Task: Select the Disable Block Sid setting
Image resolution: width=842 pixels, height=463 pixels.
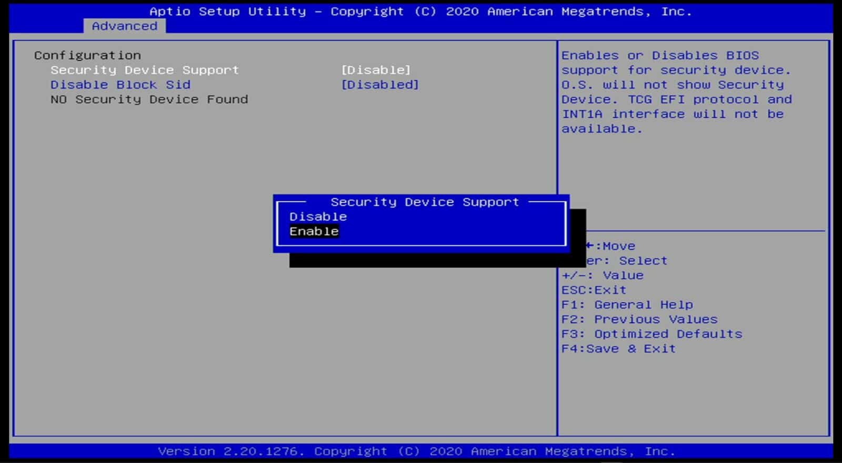Action: pyautogui.click(x=120, y=85)
